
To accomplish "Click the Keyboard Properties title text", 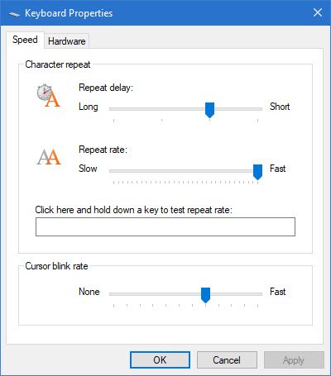I will click(69, 13).
